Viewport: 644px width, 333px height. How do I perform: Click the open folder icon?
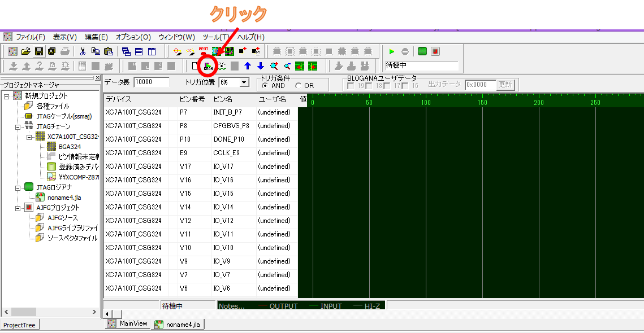[26, 51]
